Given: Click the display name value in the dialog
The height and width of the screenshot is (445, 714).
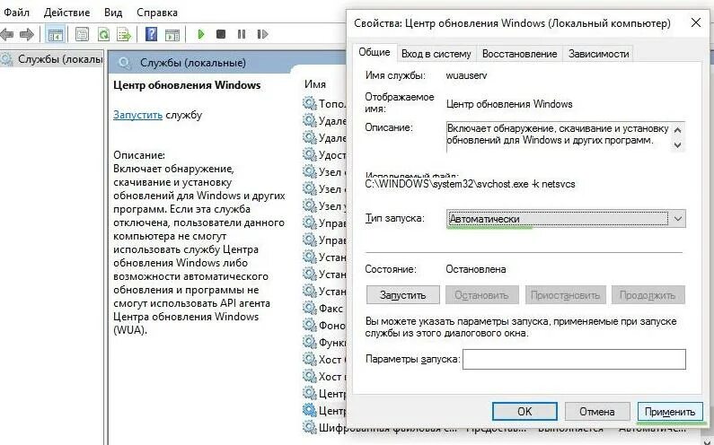Looking at the screenshot, I should pyautogui.click(x=509, y=104).
